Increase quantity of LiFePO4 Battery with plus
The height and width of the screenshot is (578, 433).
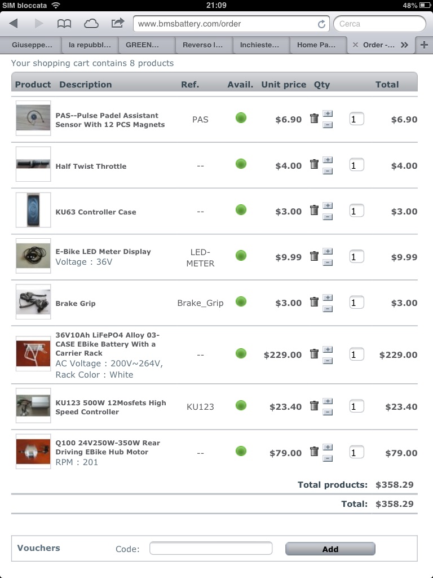pyautogui.click(x=328, y=349)
